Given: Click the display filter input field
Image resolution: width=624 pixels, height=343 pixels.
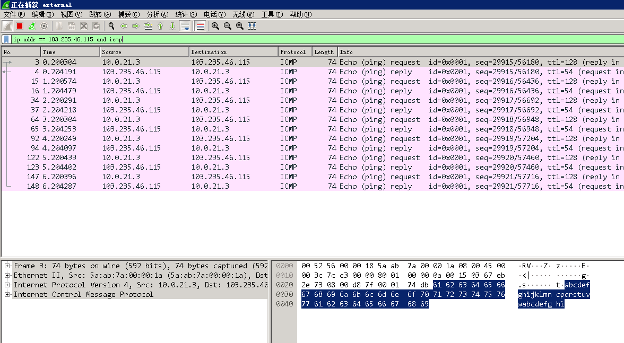Looking at the screenshot, I should point(318,39).
